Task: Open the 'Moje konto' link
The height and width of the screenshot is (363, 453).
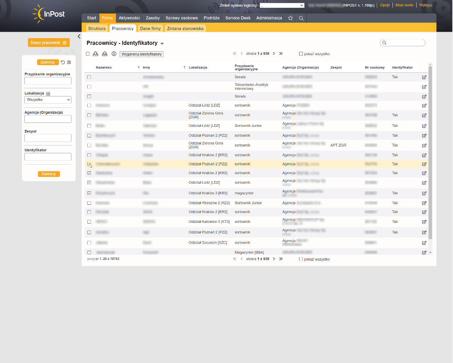Action: (405, 5)
